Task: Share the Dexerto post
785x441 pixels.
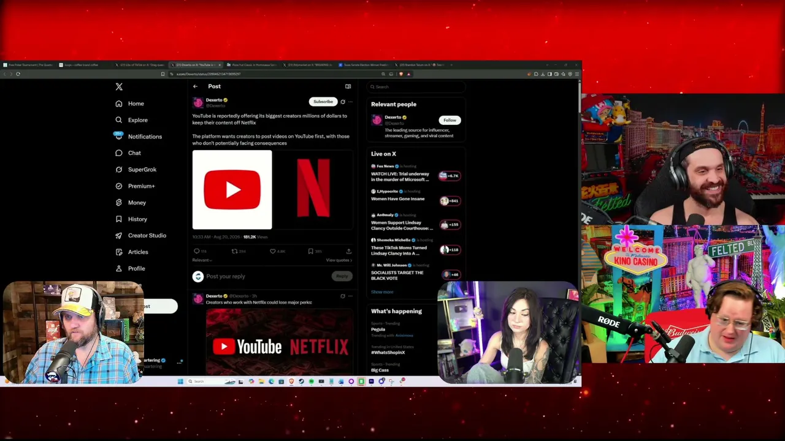Action: coord(348,251)
